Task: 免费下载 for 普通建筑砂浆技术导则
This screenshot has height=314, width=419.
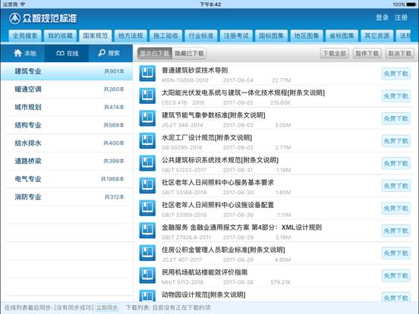Action: [396, 74]
